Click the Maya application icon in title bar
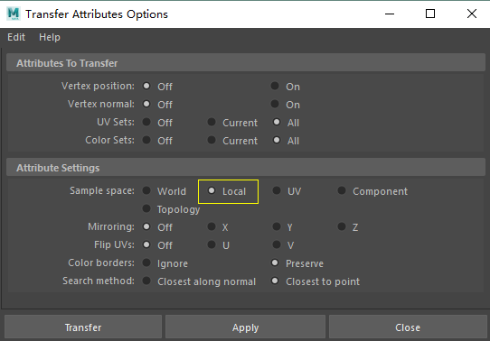Screen dimensions: 490x341 [14, 14]
